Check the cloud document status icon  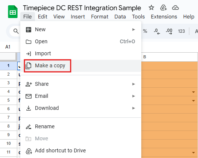[x=175, y=8]
